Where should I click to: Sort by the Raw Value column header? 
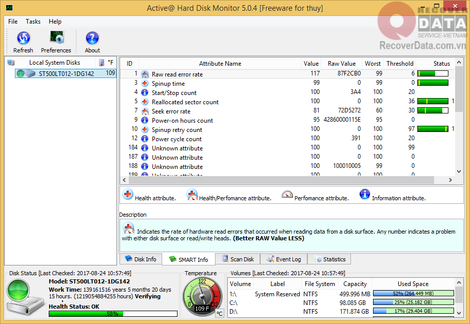pos(342,64)
